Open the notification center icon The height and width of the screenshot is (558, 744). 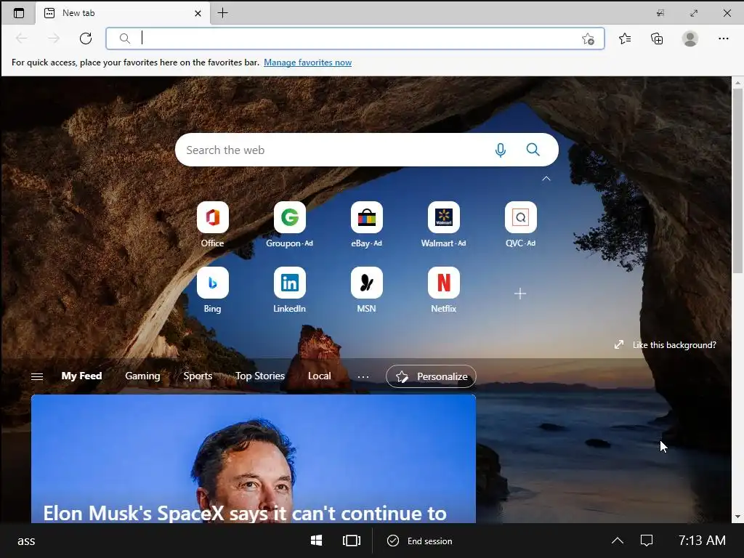click(647, 541)
